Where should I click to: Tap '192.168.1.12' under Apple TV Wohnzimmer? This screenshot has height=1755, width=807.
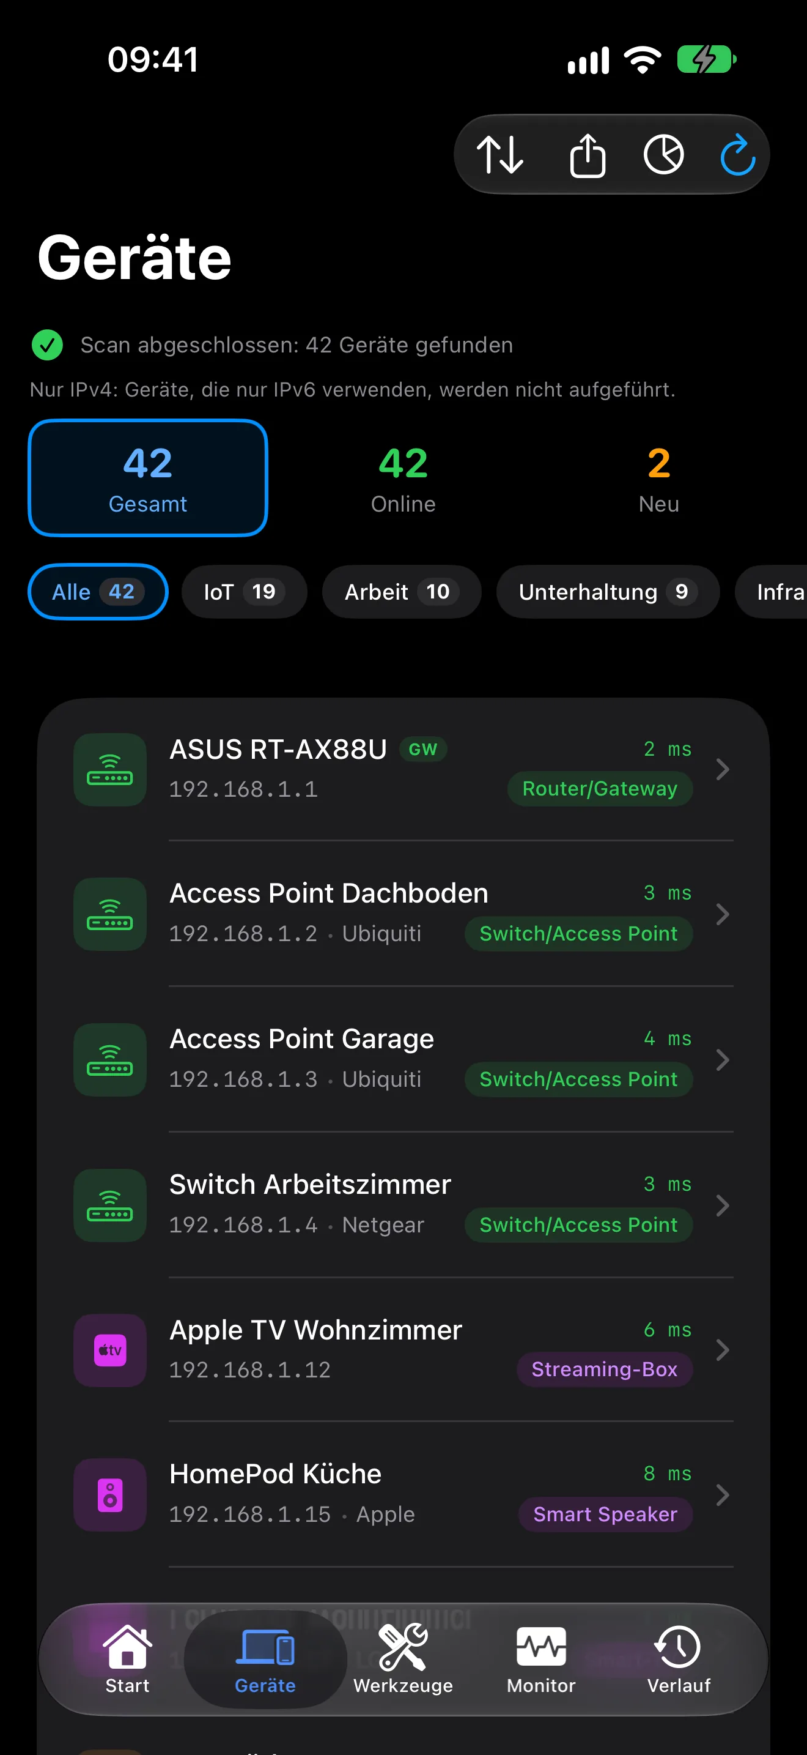[249, 1369]
